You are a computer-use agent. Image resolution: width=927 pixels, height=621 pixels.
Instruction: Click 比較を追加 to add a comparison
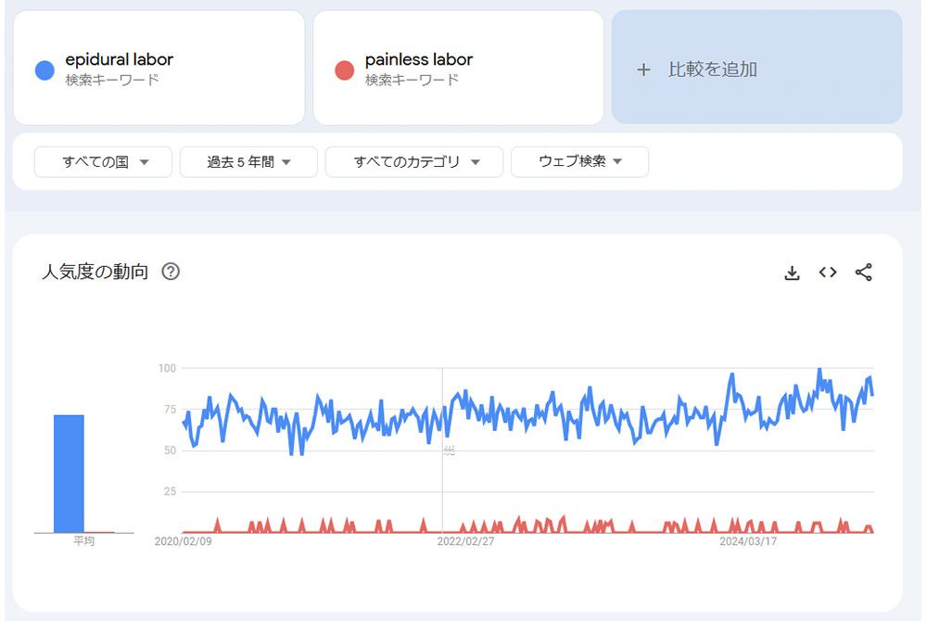[x=712, y=70]
